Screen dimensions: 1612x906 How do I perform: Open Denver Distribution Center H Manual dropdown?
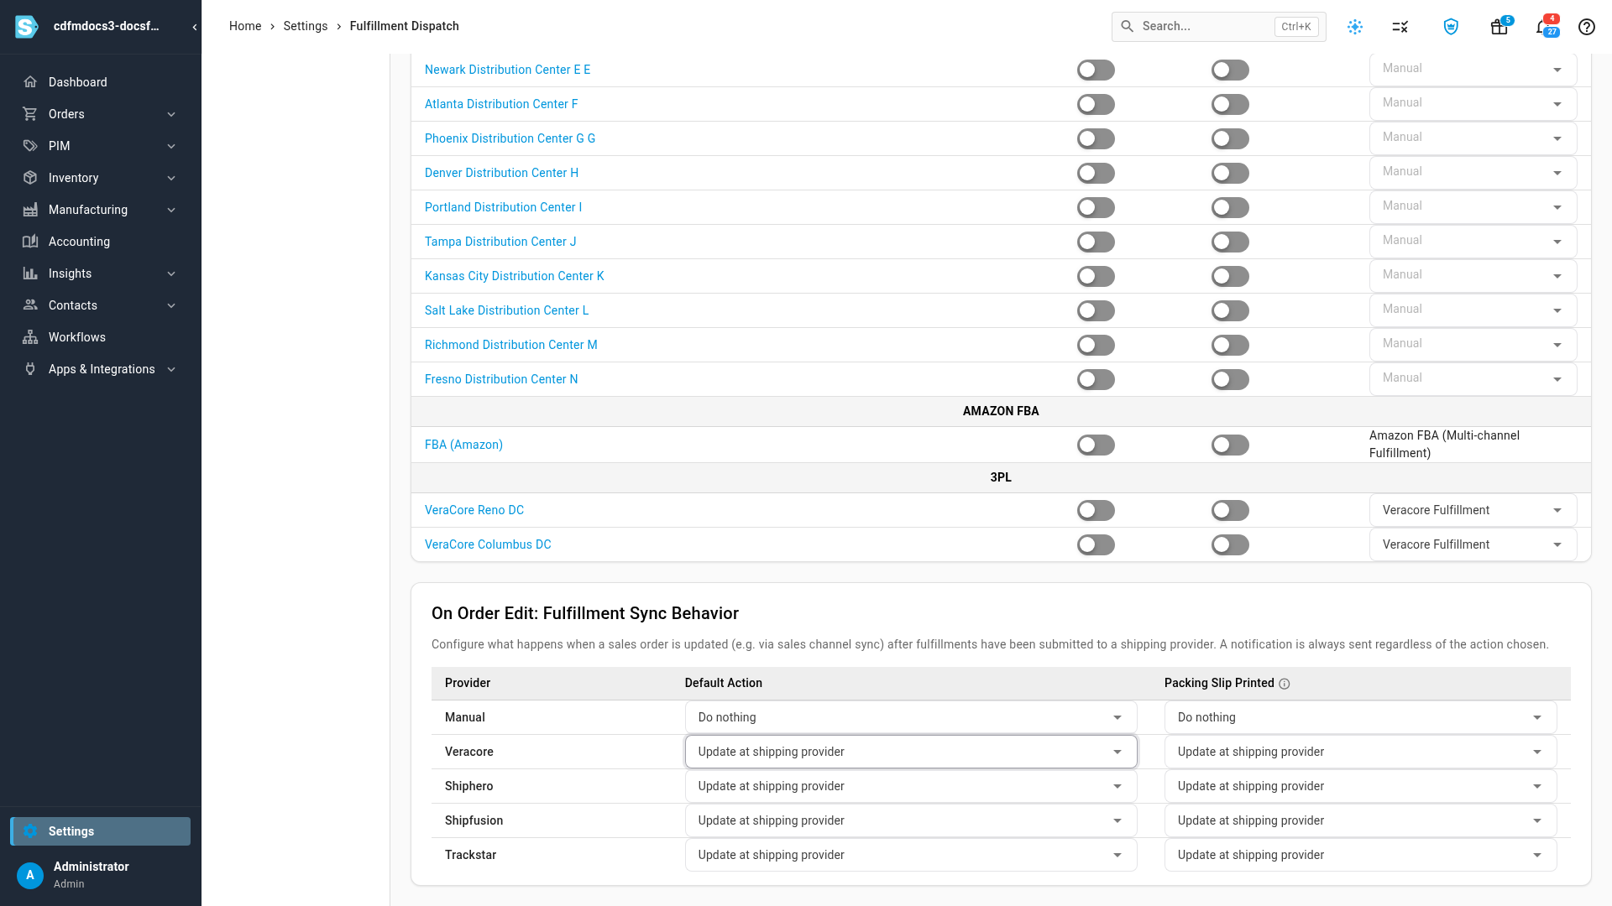point(1473,173)
